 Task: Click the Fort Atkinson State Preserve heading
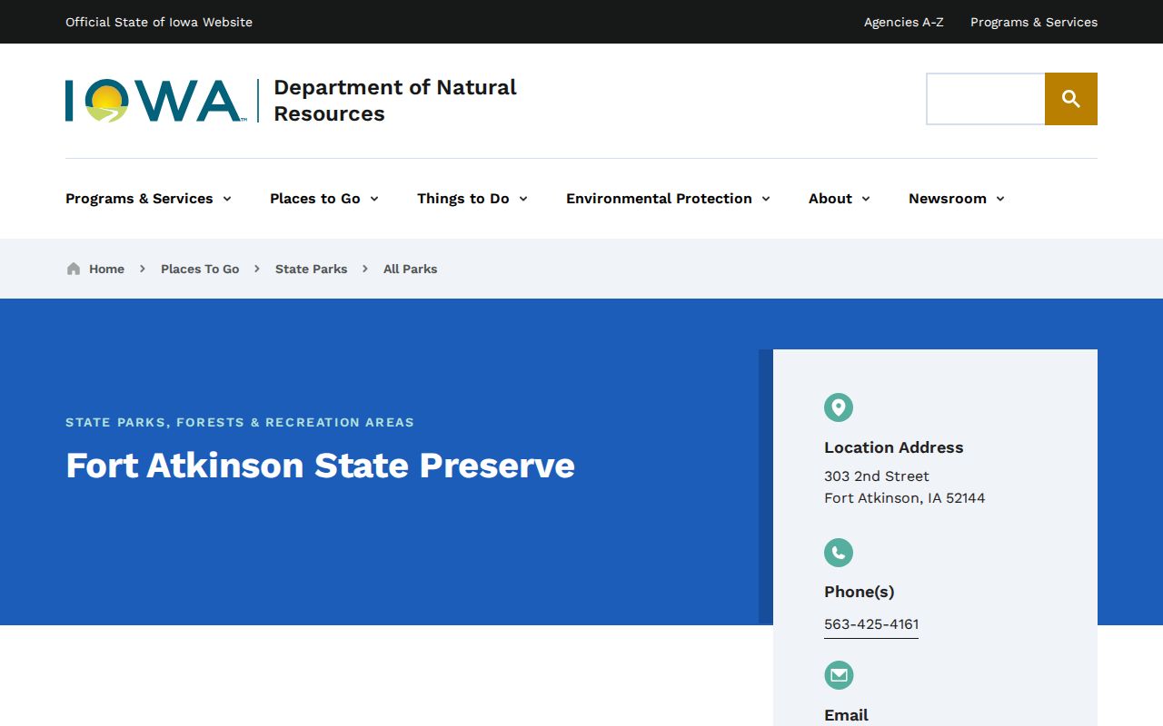[320, 466]
